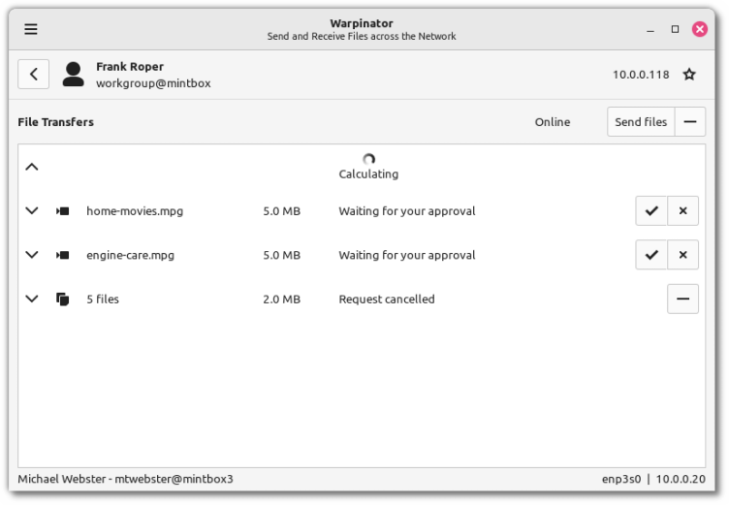729x505 pixels.
Task: Accept engine-care.mpg with the checkmark
Action: (651, 255)
